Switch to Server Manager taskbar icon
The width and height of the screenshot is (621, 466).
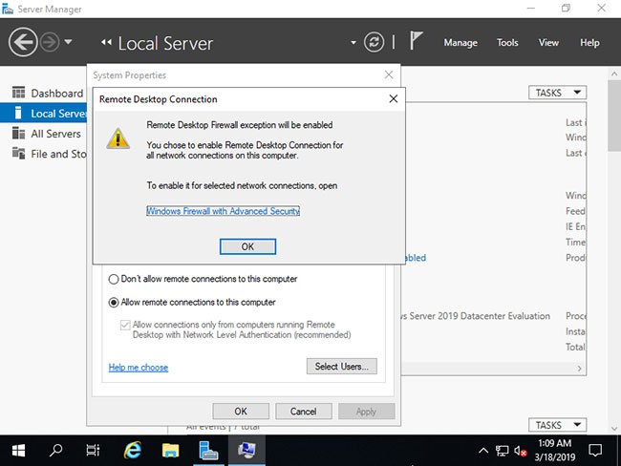208,450
